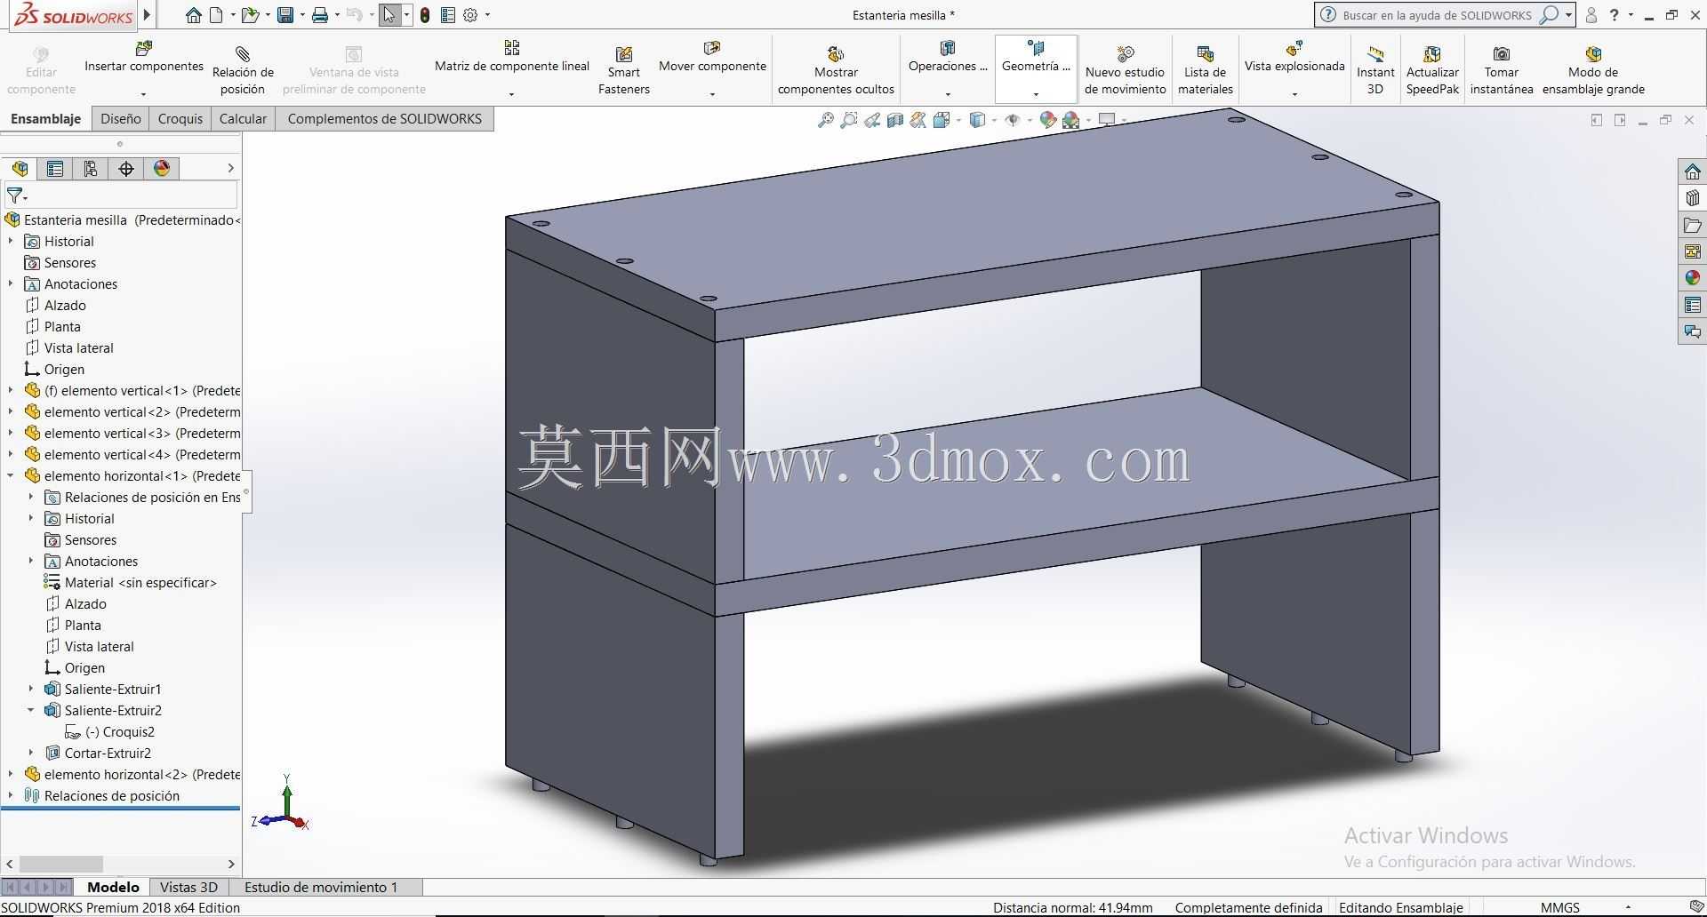Click the Rebuild traffic light icon
The height and width of the screenshot is (917, 1707).
pyautogui.click(x=425, y=15)
